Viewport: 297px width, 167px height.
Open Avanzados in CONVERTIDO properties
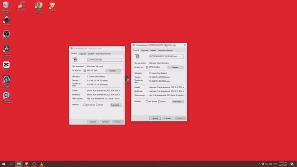click(116, 105)
